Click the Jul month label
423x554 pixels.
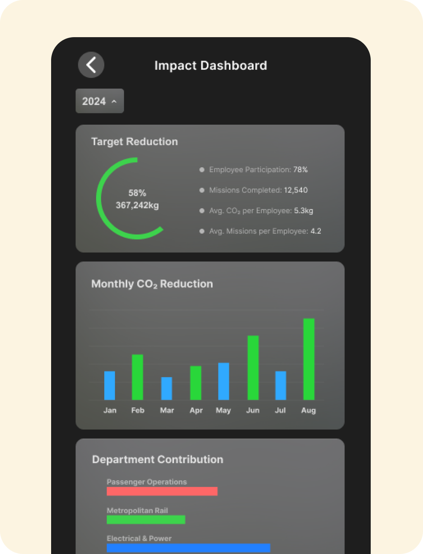[280, 410]
